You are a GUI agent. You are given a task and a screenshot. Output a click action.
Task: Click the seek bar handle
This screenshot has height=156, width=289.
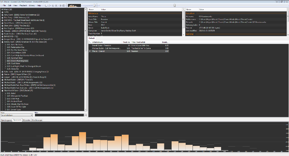coord(175,5)
